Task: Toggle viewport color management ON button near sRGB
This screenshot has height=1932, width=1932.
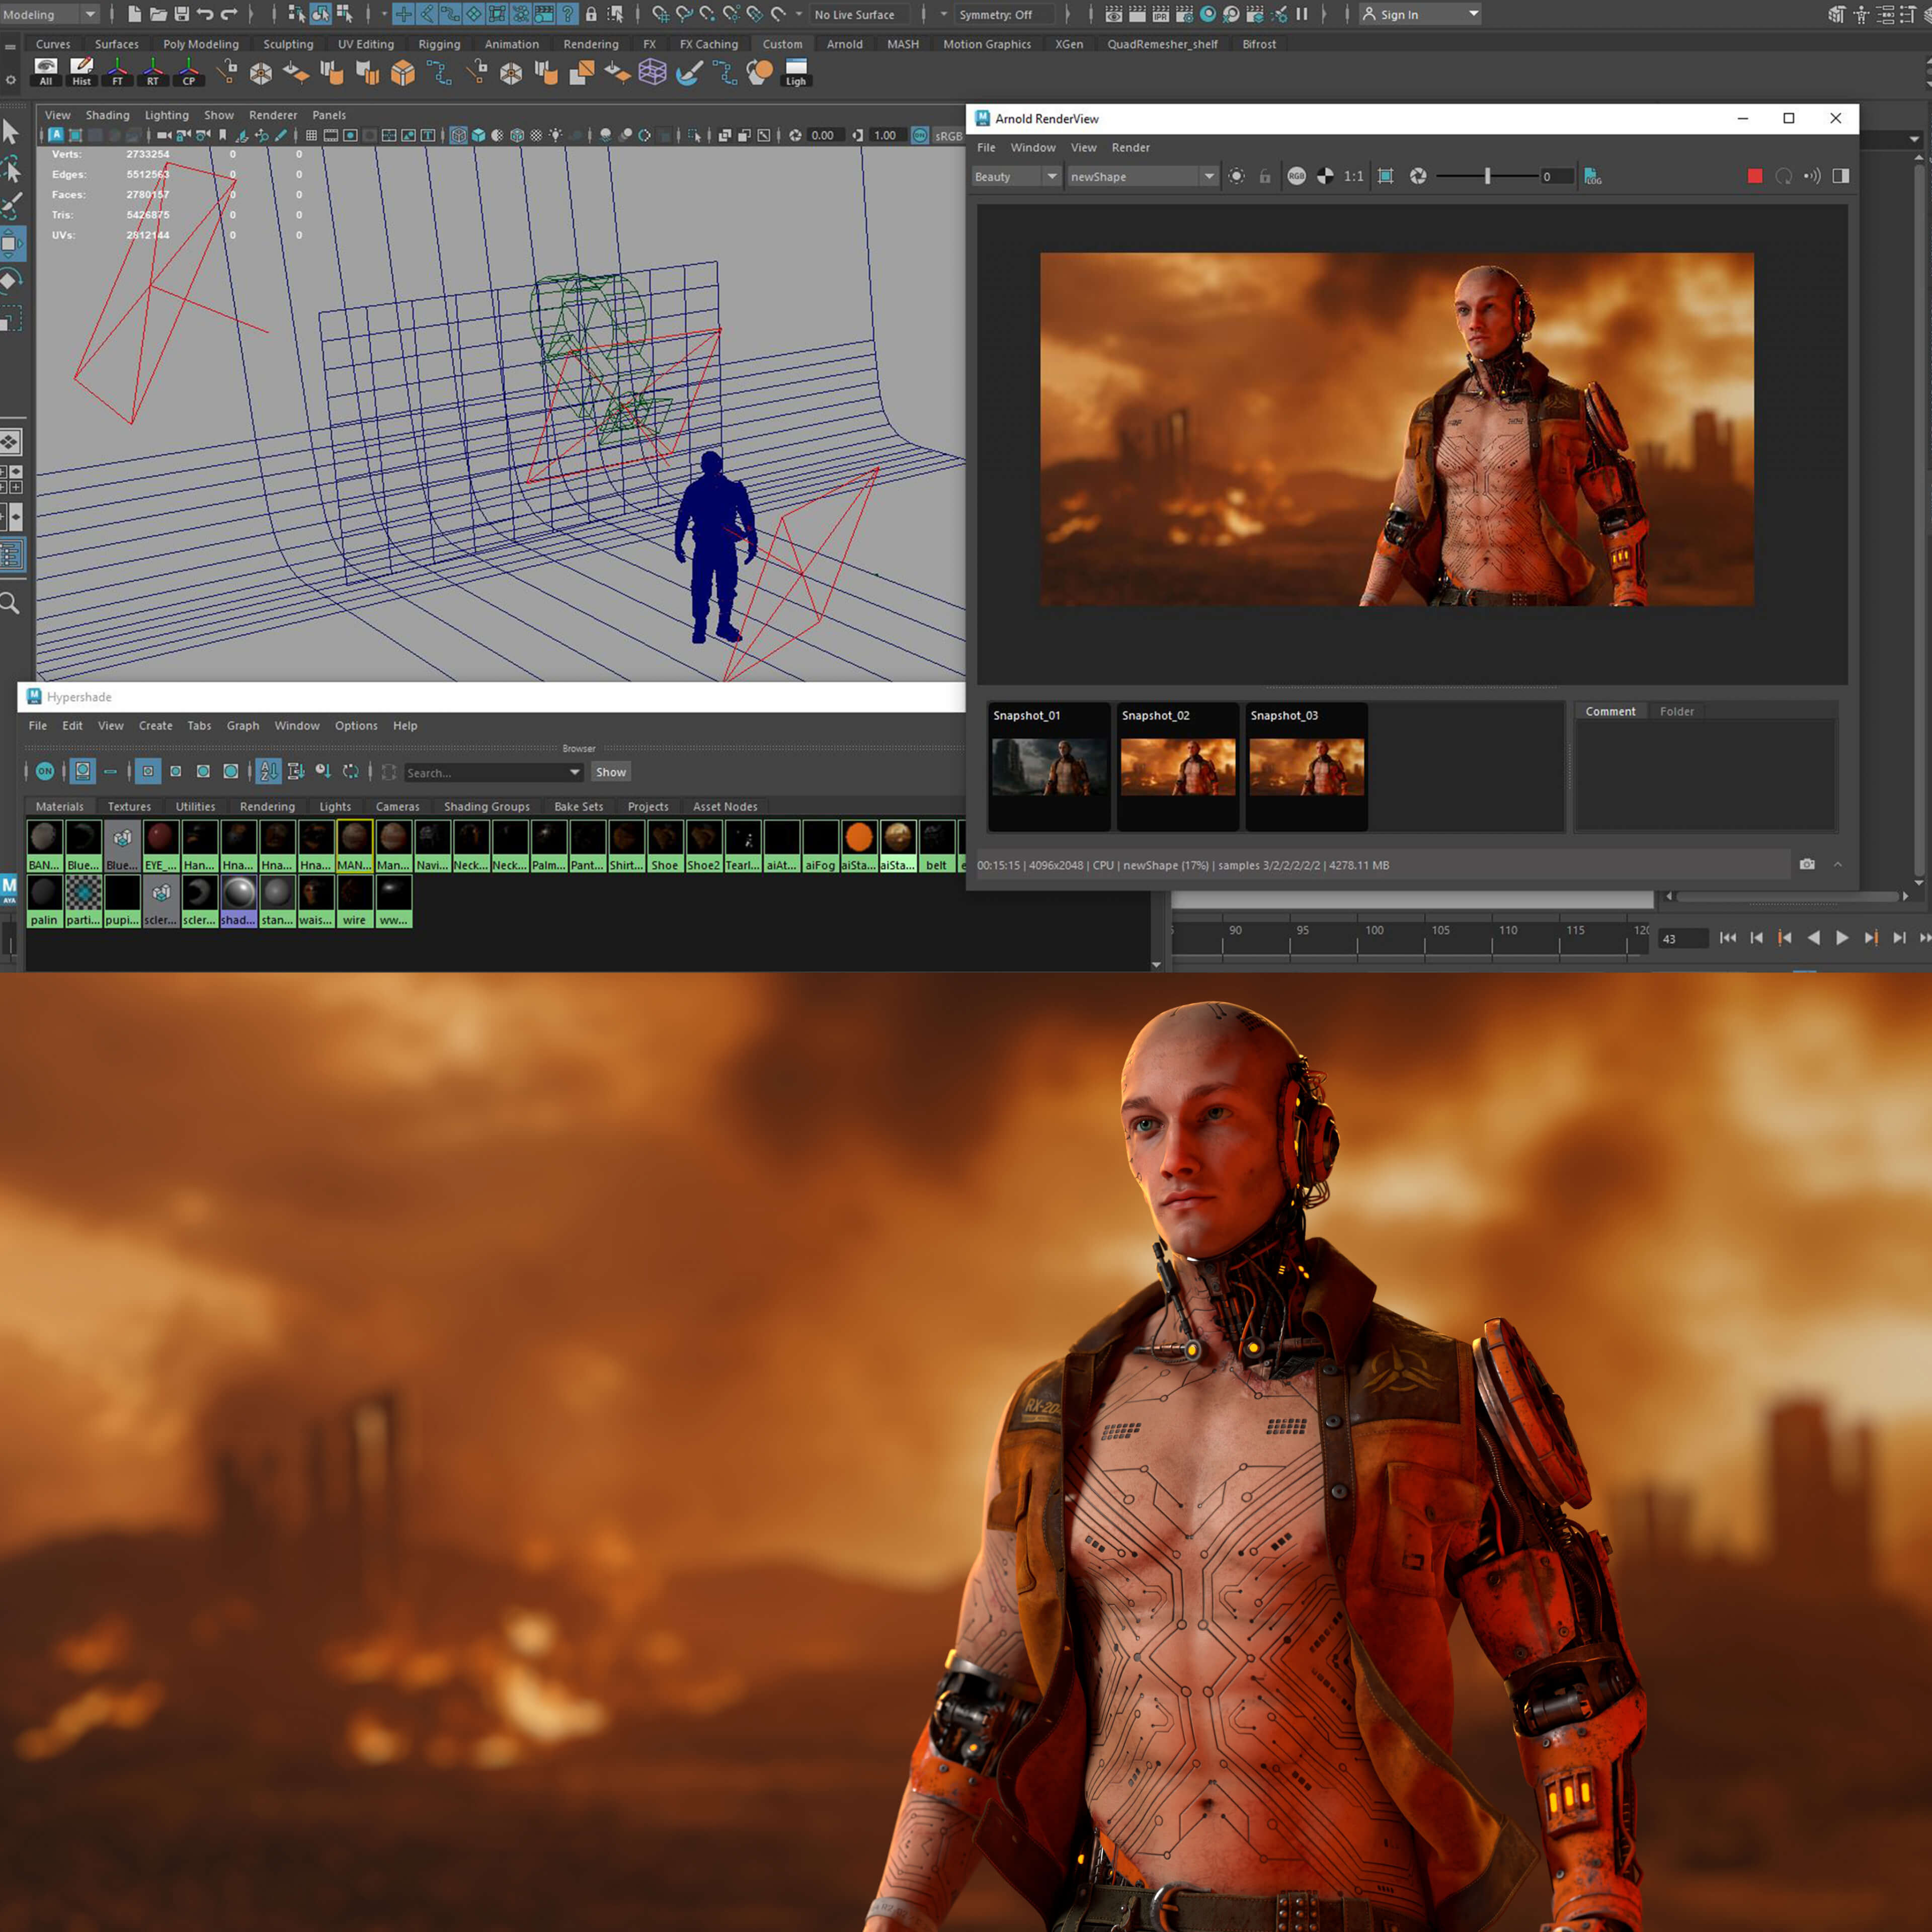Action: tap(919, 135)
